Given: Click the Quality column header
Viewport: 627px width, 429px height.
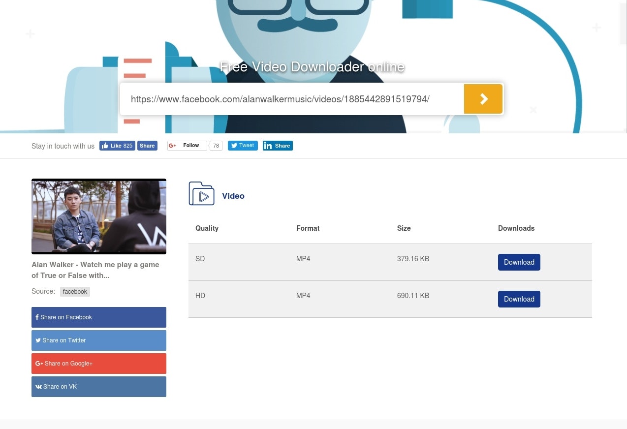Looking at the screenshot, I should click(207, 228).
